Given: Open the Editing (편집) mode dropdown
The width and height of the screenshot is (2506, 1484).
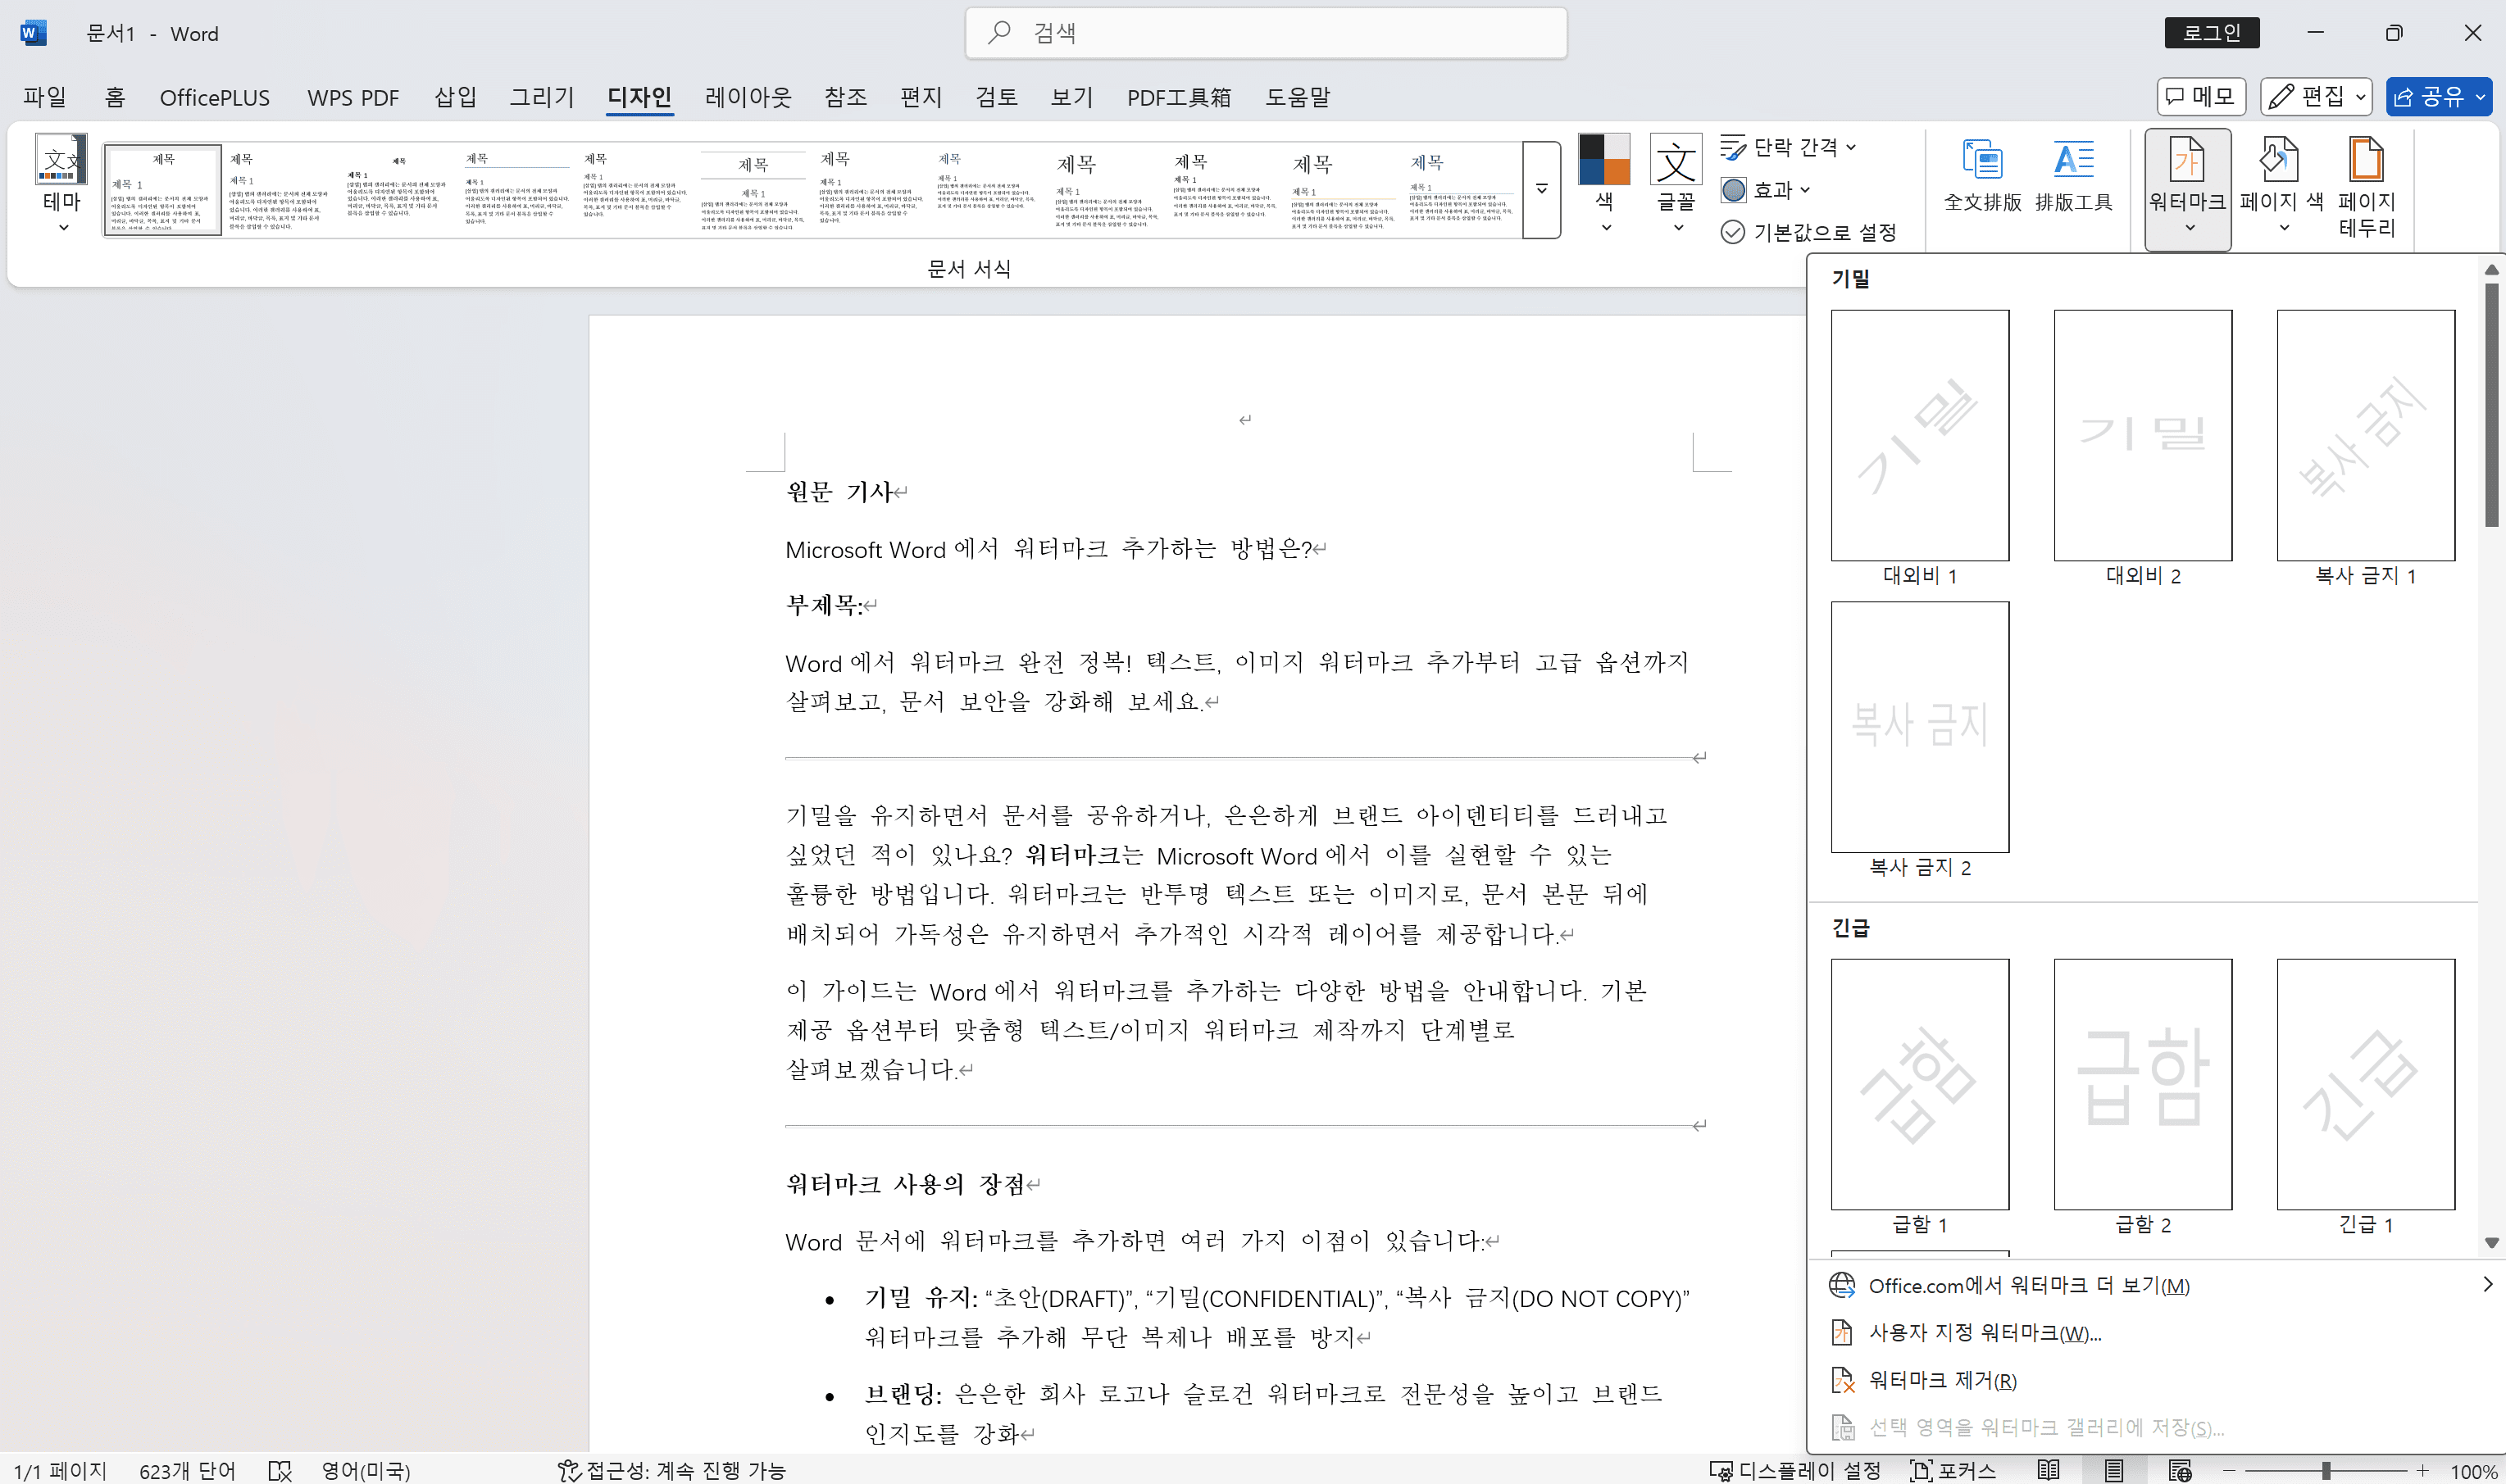Looking at the screenshot, I should 2316,96.
